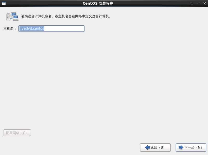Go back with 返回 (B) button
The image size is (208, 155).
[155, 147]
